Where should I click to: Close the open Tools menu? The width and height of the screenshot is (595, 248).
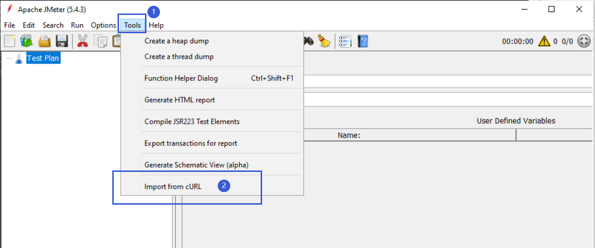point(132,25)
